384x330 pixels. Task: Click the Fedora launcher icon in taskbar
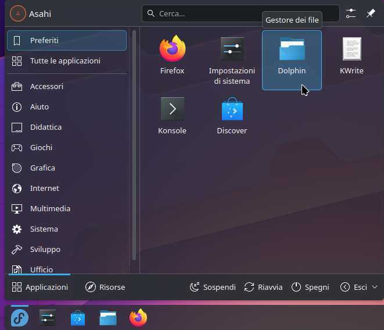(x=19, y=318)
